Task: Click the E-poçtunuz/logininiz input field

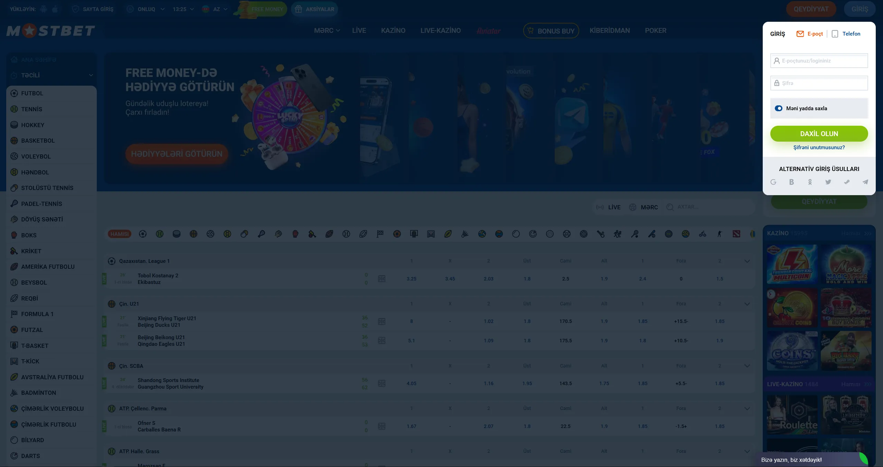Action: coord(819,61)
